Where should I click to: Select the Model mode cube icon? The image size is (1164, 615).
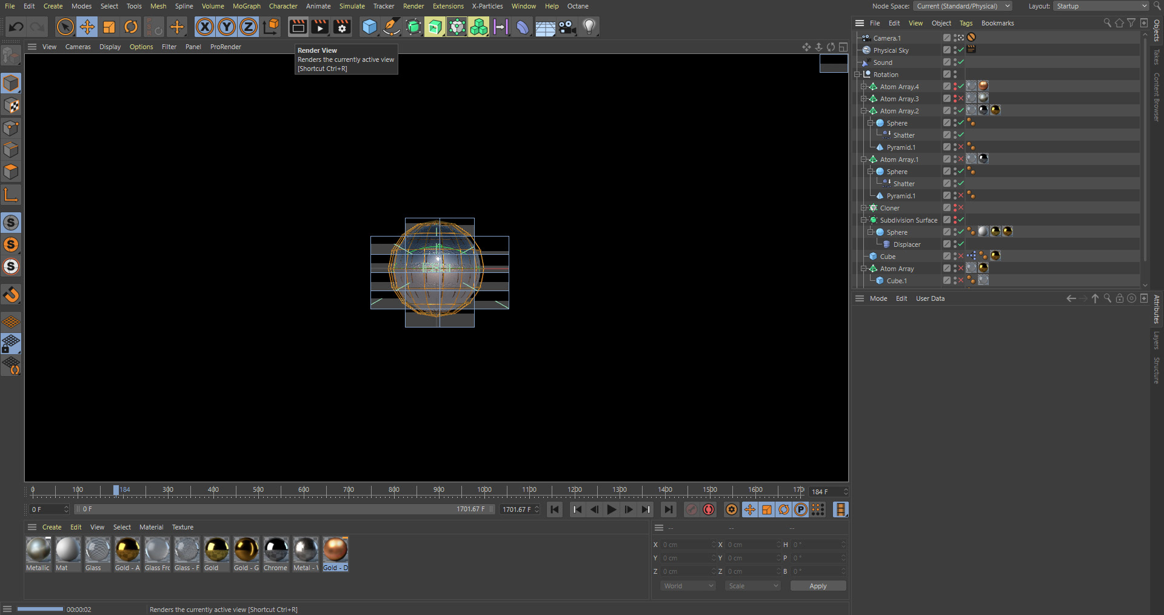12,83
